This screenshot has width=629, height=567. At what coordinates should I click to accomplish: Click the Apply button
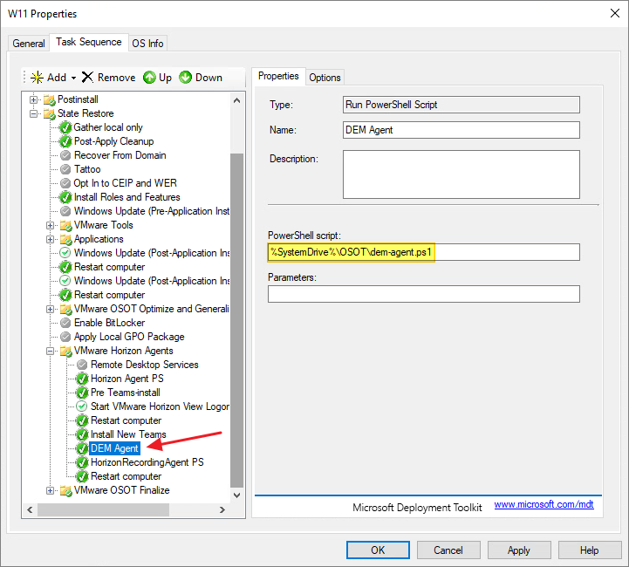518,550
